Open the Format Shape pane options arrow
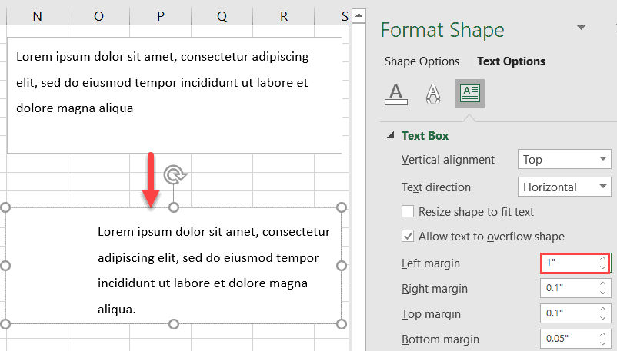617x351 pixels. point(580,28)
